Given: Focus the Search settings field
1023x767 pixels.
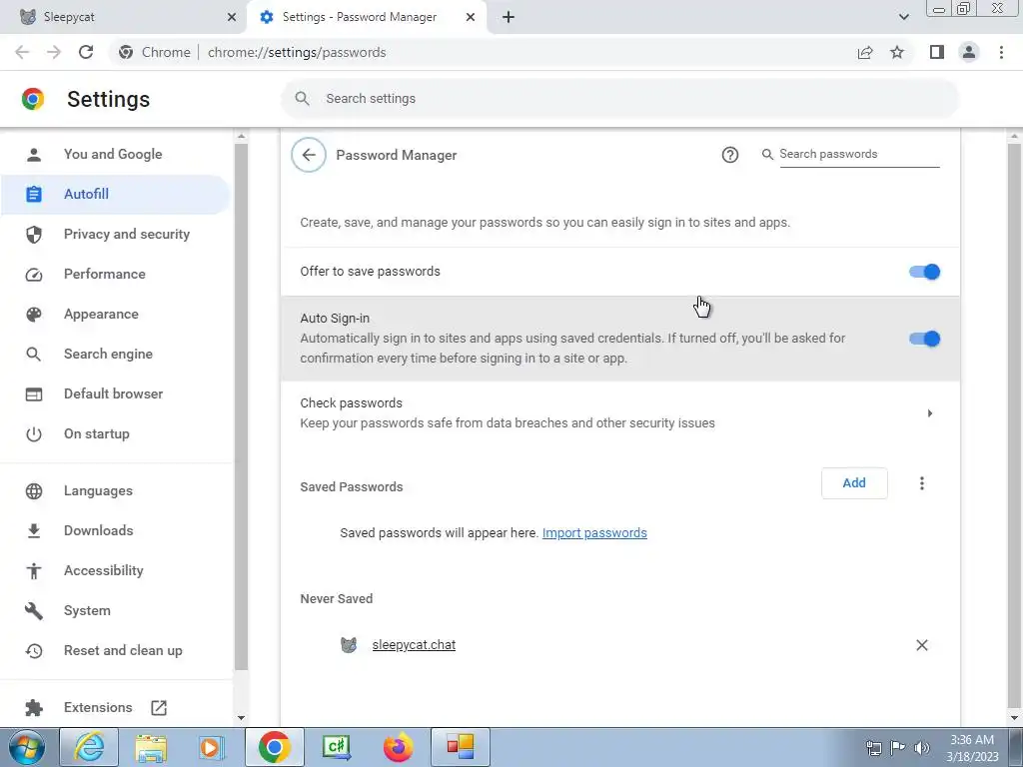Looking at the screenshot, I should click(619, 99).
